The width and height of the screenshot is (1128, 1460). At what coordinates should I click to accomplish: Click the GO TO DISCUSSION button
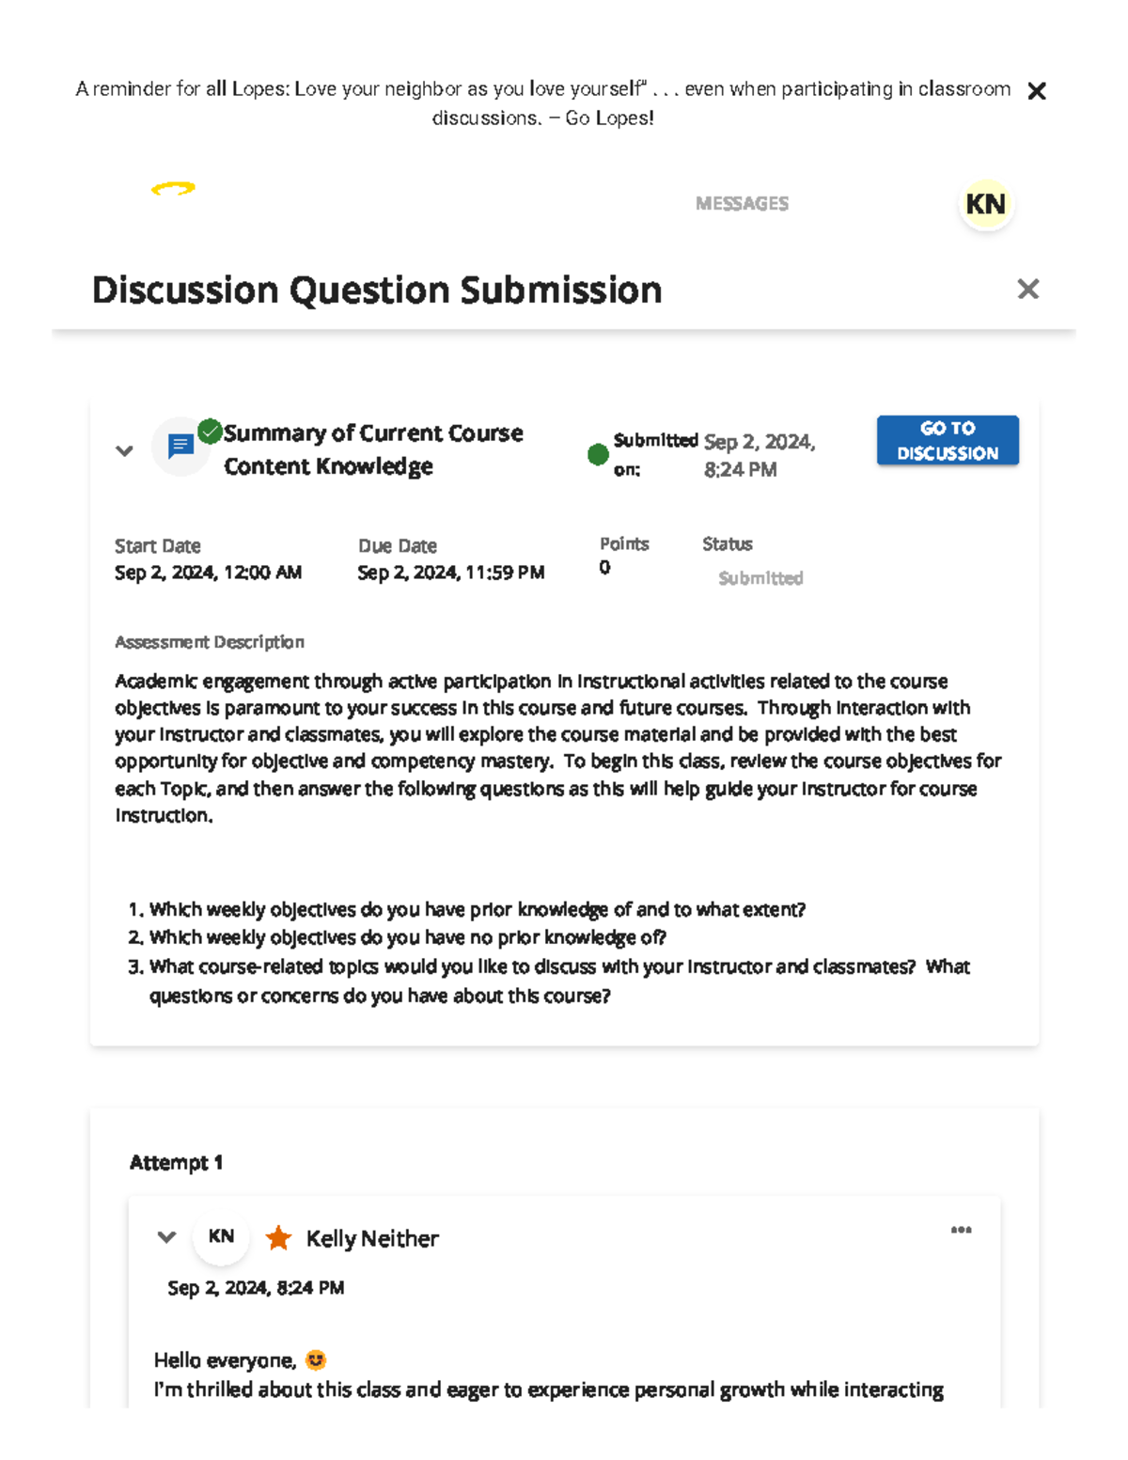click(x=948, y=439)
